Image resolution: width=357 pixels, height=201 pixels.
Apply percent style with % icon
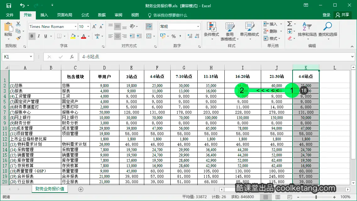(174, 36)
